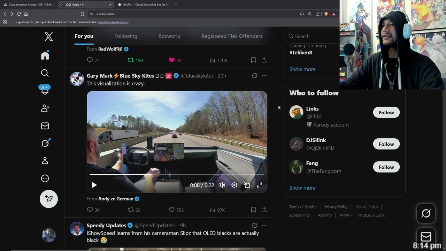Show more trending topics
The image size is (446, 251).
click(x=302, y=69)
